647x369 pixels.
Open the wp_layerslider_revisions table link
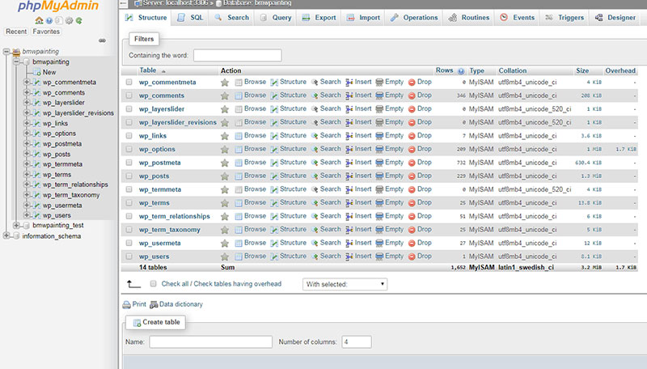click(177, 122)
